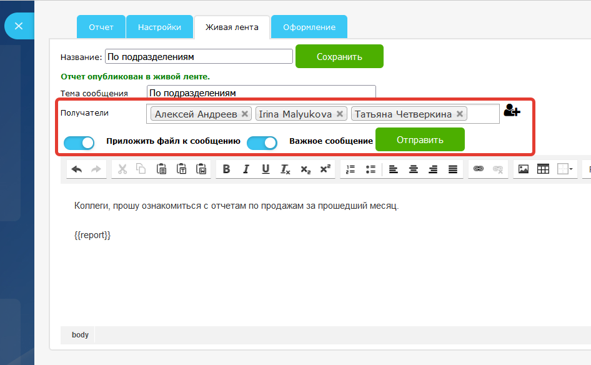
Task: Click the undo arrow in editor
Action: [77, 169]
